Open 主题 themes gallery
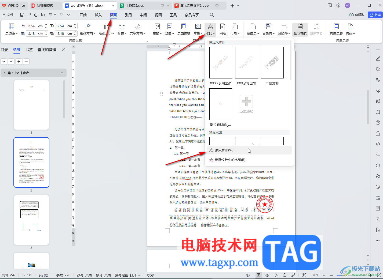The height and width of the screenshot is (279, 383). (157, 29)
